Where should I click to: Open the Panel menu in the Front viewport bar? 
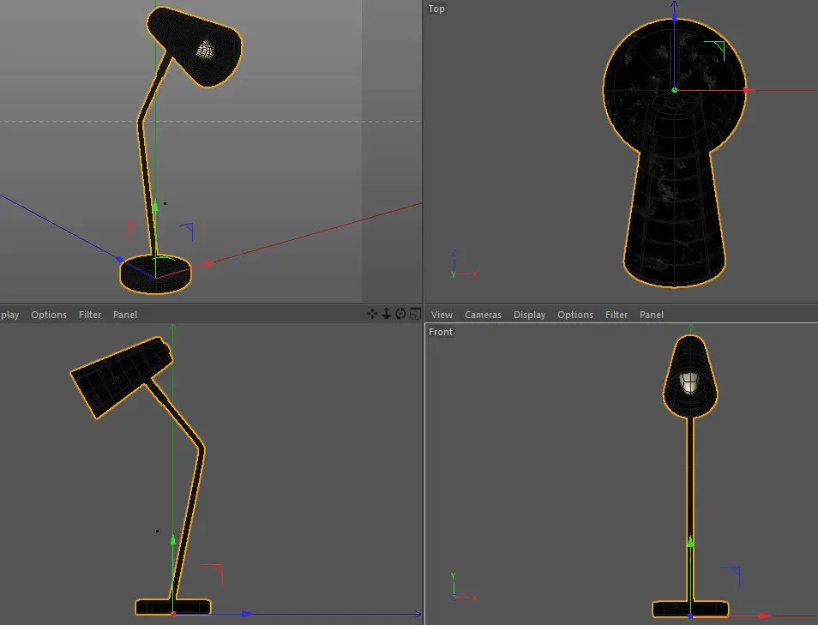point(651,315)
